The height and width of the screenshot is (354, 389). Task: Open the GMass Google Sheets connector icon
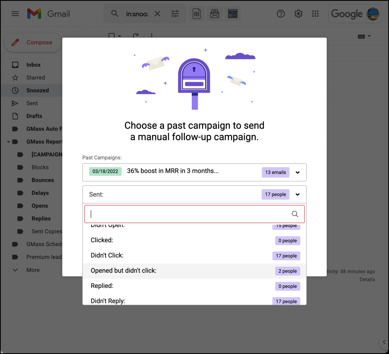point(197,14)
